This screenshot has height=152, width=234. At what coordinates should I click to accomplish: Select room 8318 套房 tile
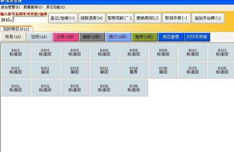133,70
